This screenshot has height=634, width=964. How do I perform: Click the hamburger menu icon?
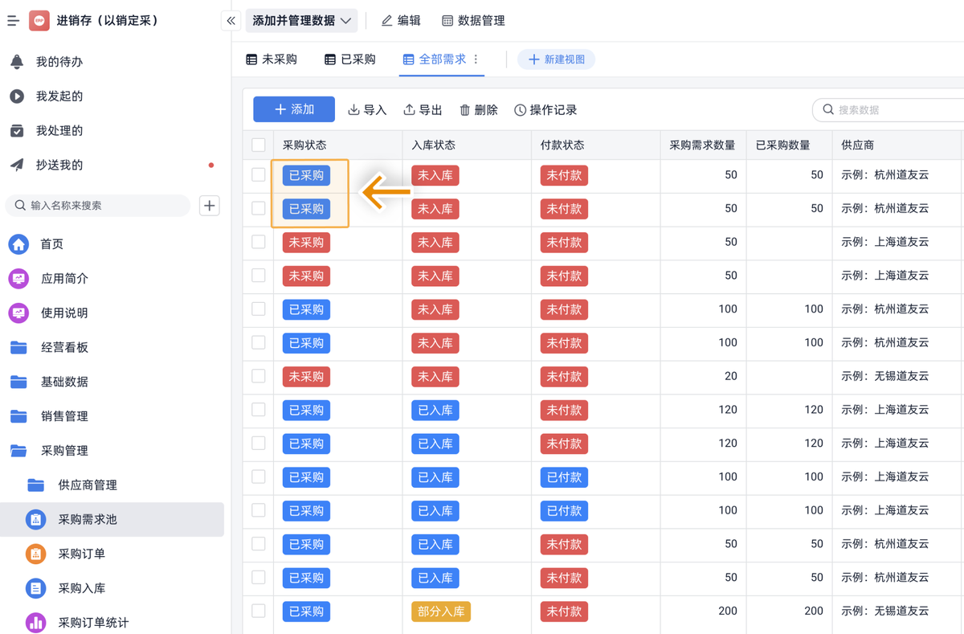[13, 21]
